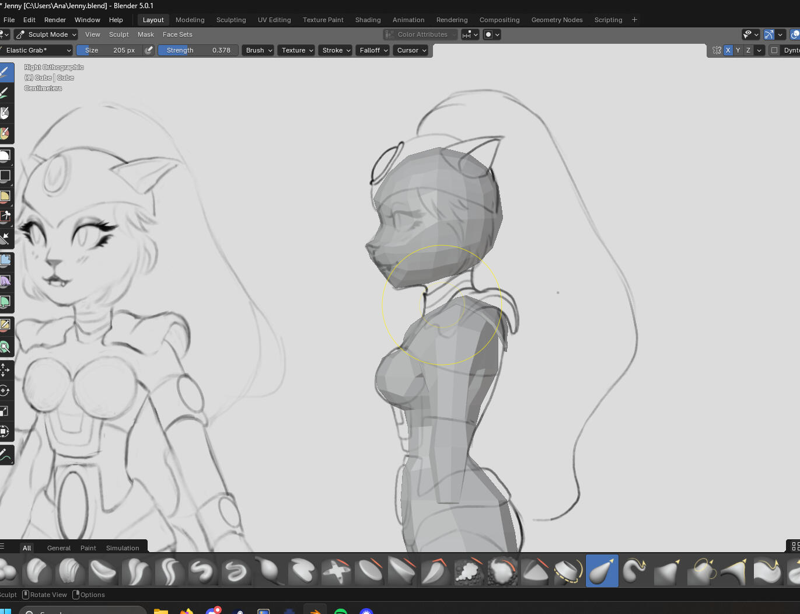
Task: Open the Spotify icon in the taskbar
Action: [x=341, y=611]
